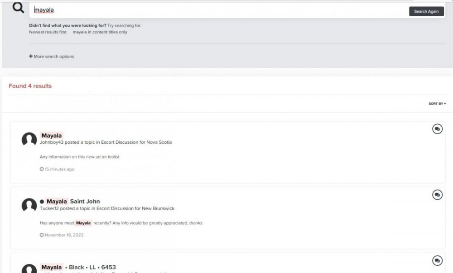The image size is (453, 273).
Task: Click the "15 minutes ago" timestamp
Action: 59,169
